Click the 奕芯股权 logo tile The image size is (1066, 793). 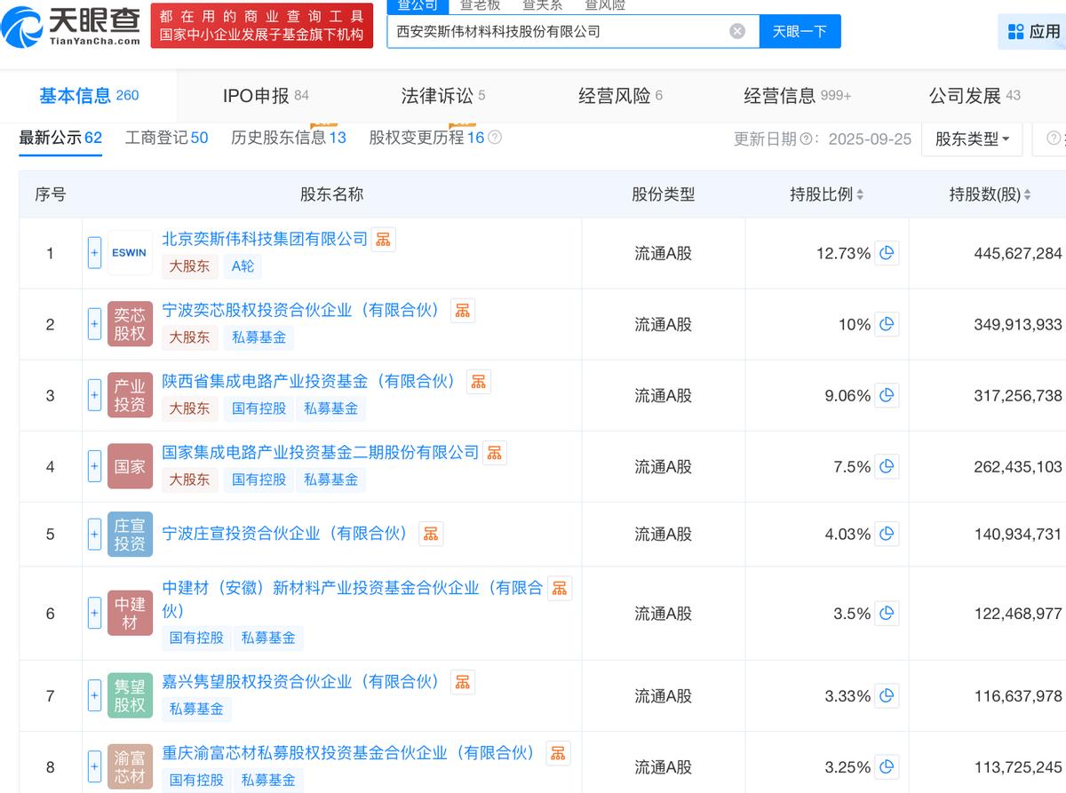[130, 324]
